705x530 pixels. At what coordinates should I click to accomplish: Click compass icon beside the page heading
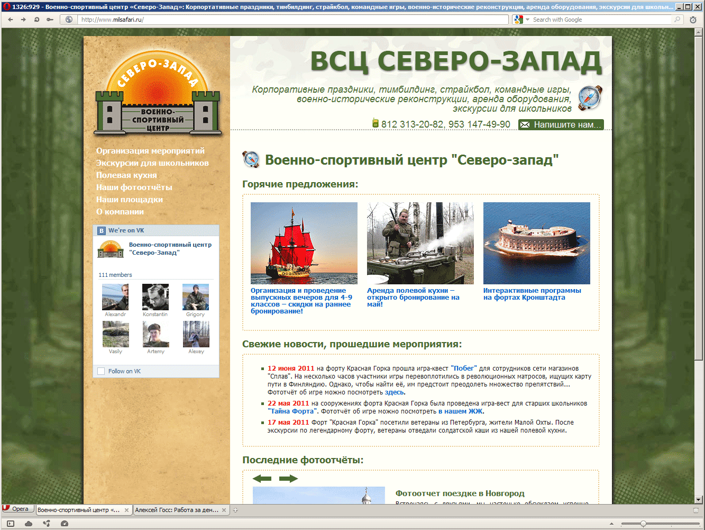click(251, 159)
